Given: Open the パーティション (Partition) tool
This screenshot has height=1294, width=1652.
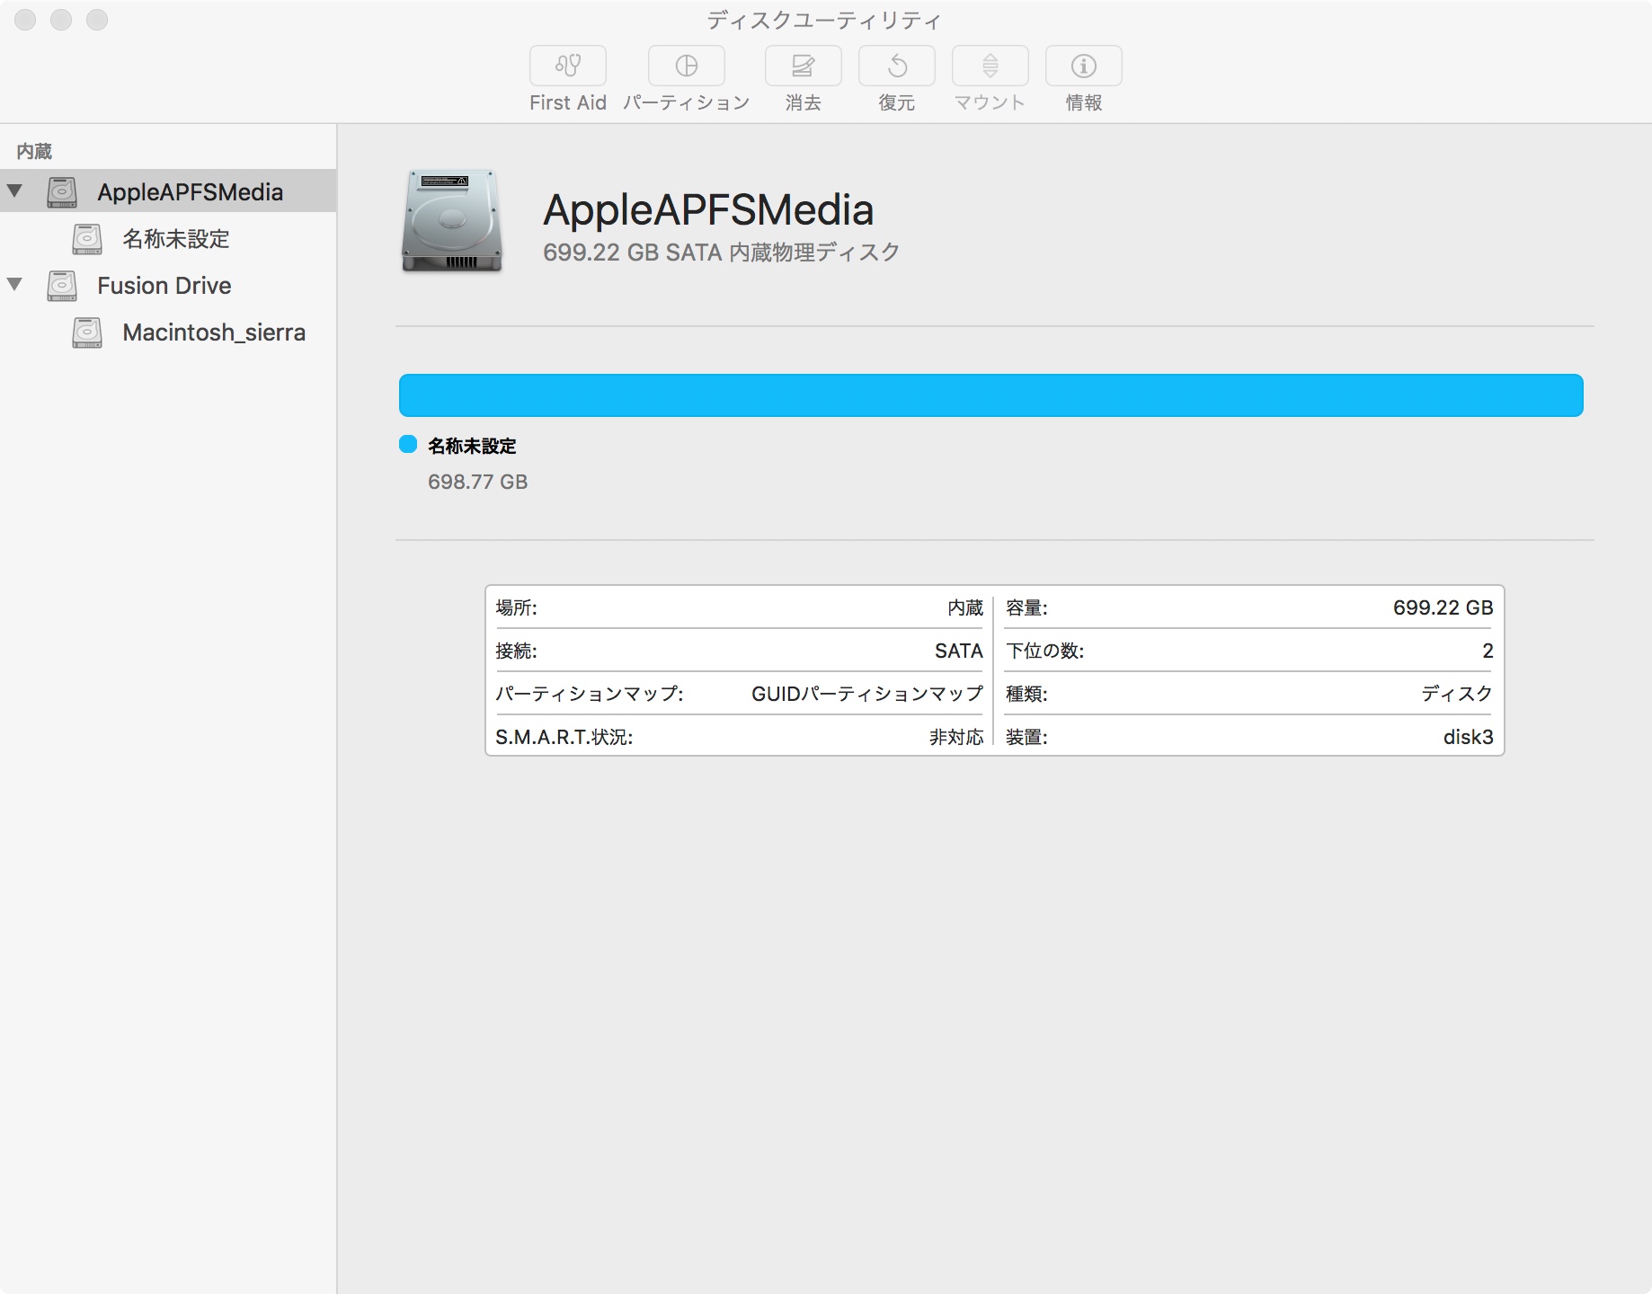Looking at the screenshot, I should (686, 66).
